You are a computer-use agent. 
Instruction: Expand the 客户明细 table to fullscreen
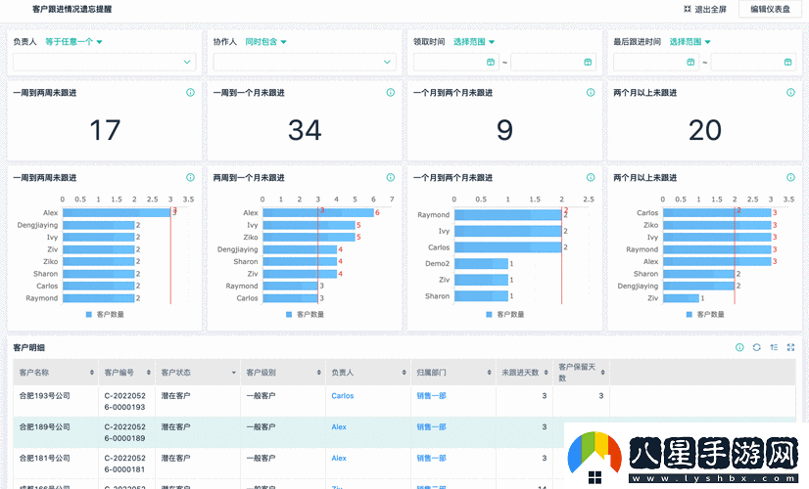click(790, 347)
